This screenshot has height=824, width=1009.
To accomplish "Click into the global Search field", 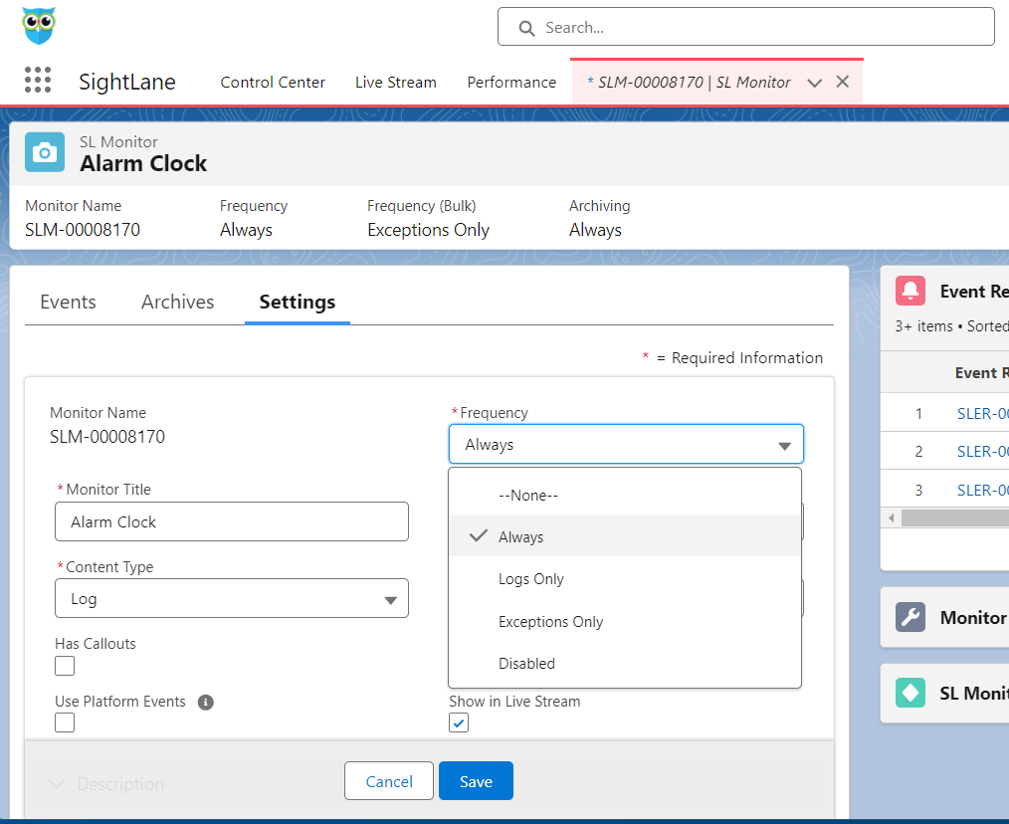I will [746, 27].
